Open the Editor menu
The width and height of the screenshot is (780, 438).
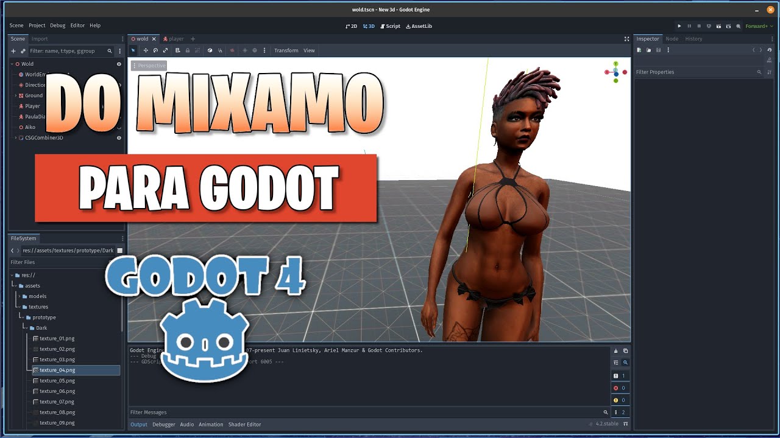(x=77, y=26)
